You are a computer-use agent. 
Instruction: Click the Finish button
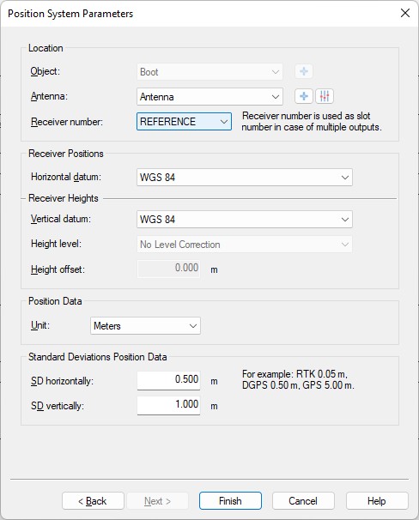point(230,501)
